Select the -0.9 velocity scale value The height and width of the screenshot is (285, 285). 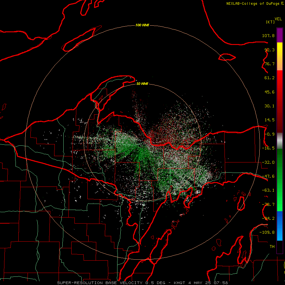[x=269, y=134]
